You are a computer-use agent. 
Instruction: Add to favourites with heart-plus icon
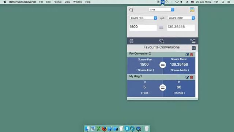click(161, 41)
